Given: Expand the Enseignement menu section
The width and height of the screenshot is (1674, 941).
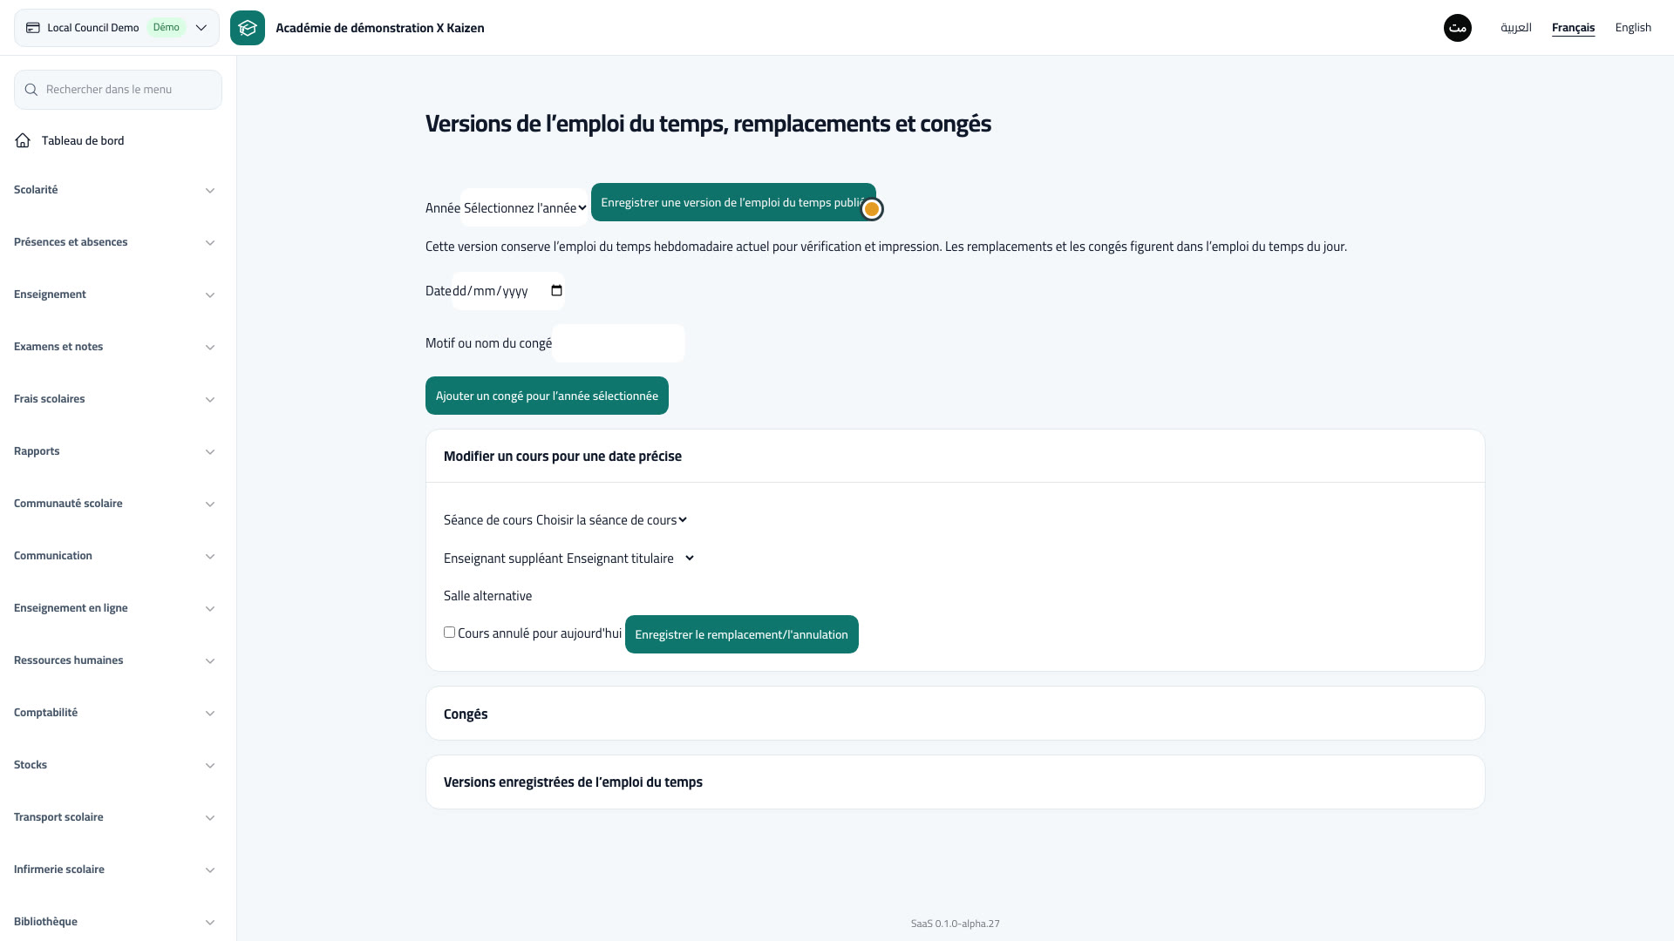Looking at the screenshot, I should coord(114,294).
